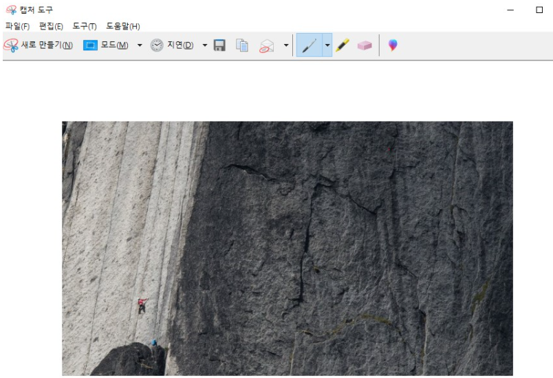Viewport: 553px width, 378px height.
Task: Maximize the Snipping Tool window
Action: tap(539, 10)
